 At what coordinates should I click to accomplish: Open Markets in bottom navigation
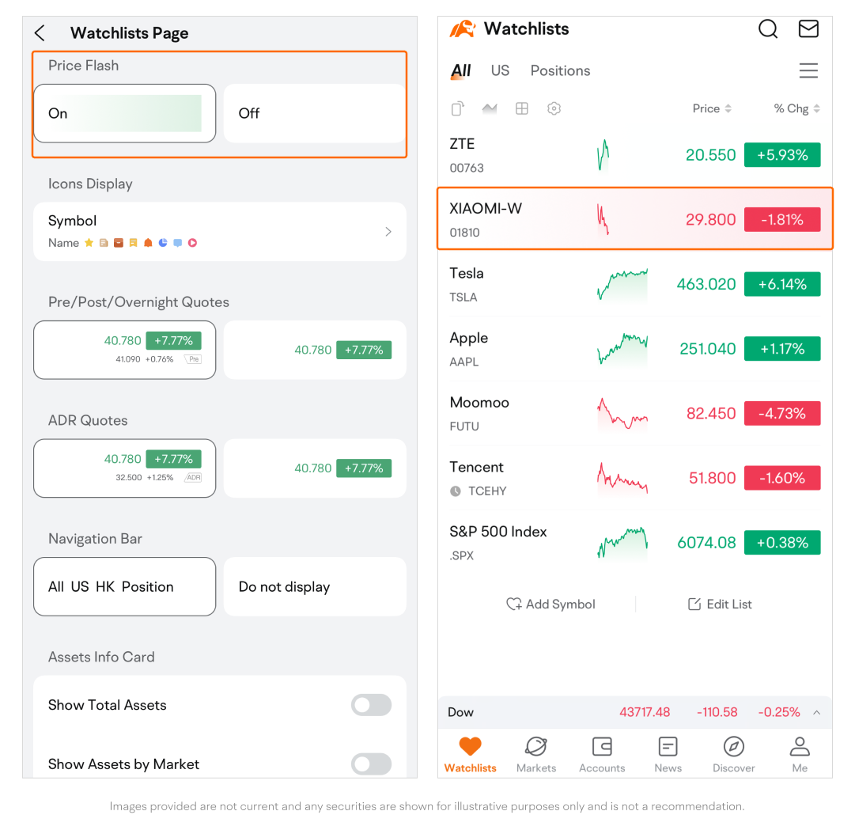pyautogui.click(x=535, y=754)
